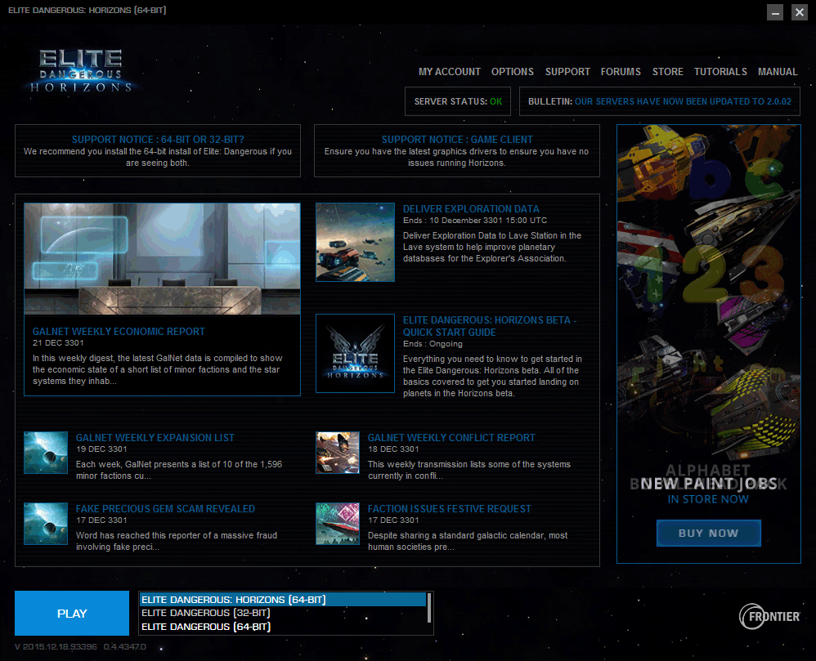Click the Elite Dangerous Horizons logo
This screenshot has width=816, height=661.
point(81,71)
